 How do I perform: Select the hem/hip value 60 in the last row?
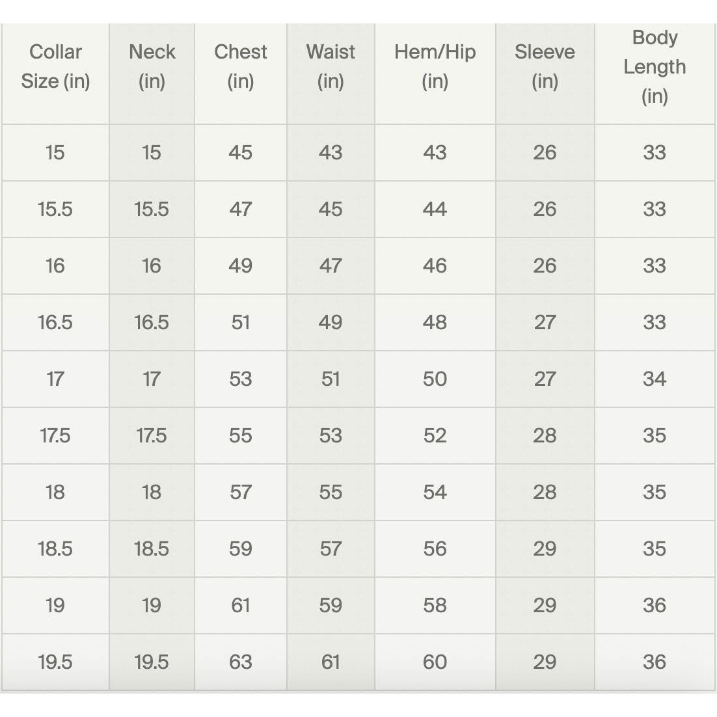click(x=435, y=662)
